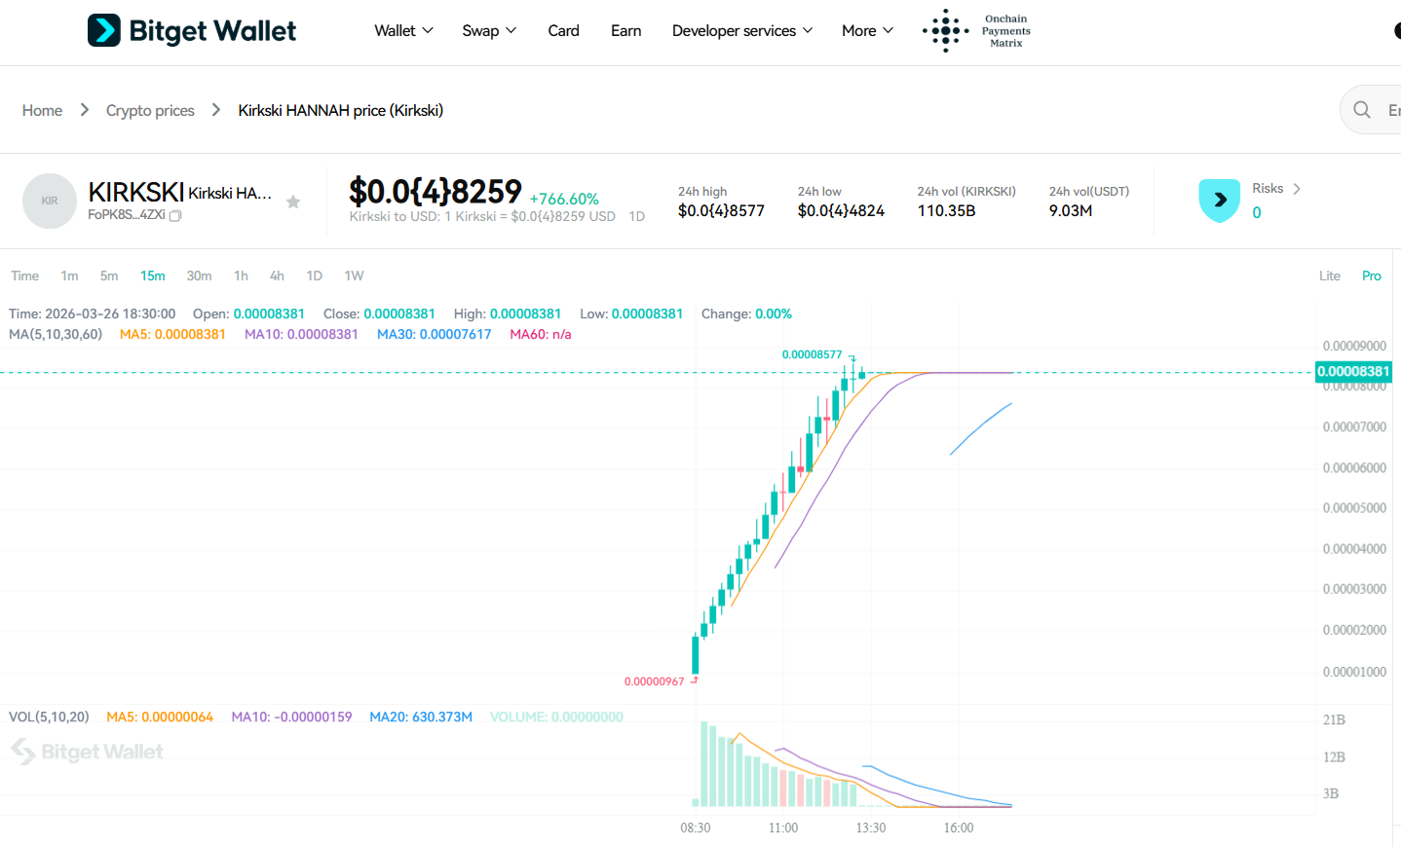Switch to the 1D timeframe tab
Screen dimensions: 1401x847
click(314, 276)
